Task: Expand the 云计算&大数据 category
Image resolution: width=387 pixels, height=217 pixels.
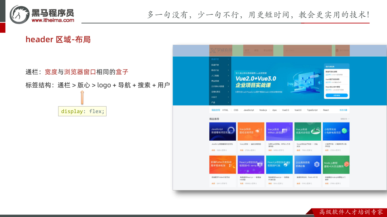Action: click(x=220, y=86)
